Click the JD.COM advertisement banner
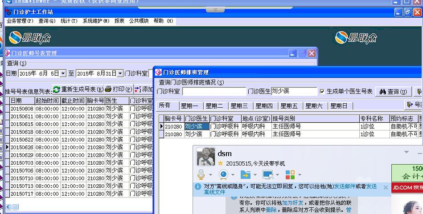423x214 pixels. (407, 188)
